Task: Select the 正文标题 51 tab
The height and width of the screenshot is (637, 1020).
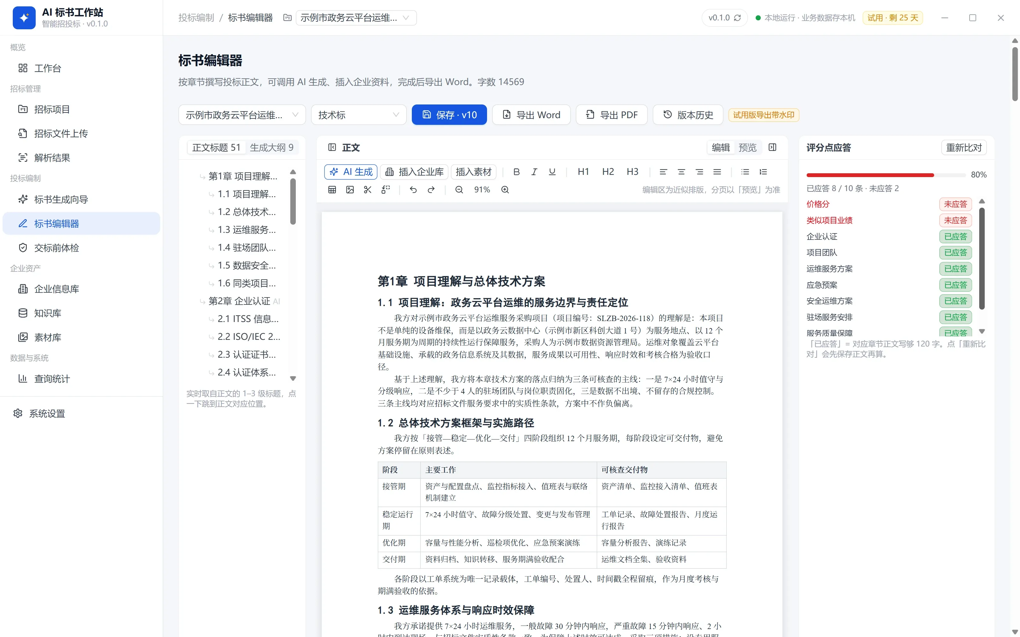Action: click(216, 147)
